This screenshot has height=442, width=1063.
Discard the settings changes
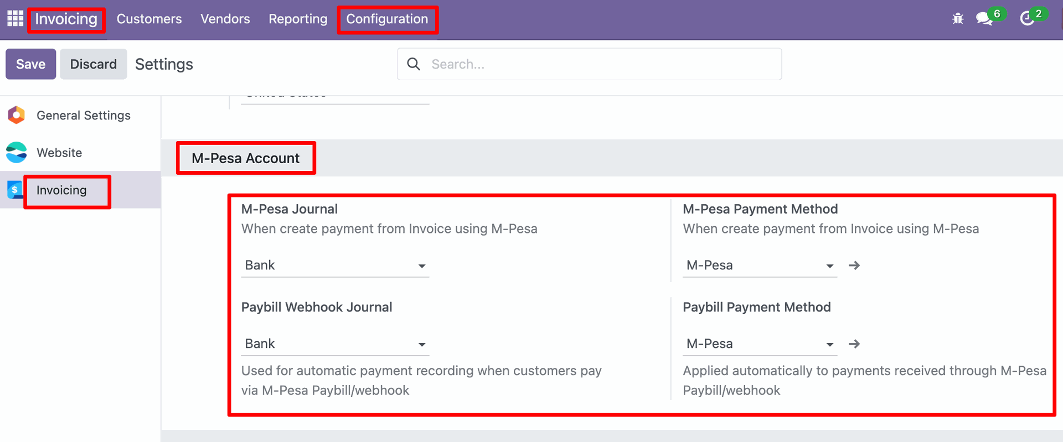click(x=93, y=64)
